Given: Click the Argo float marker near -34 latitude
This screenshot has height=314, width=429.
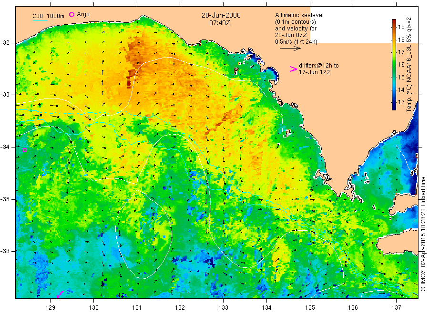Looking at the screenshot, I should click(24, 150).
